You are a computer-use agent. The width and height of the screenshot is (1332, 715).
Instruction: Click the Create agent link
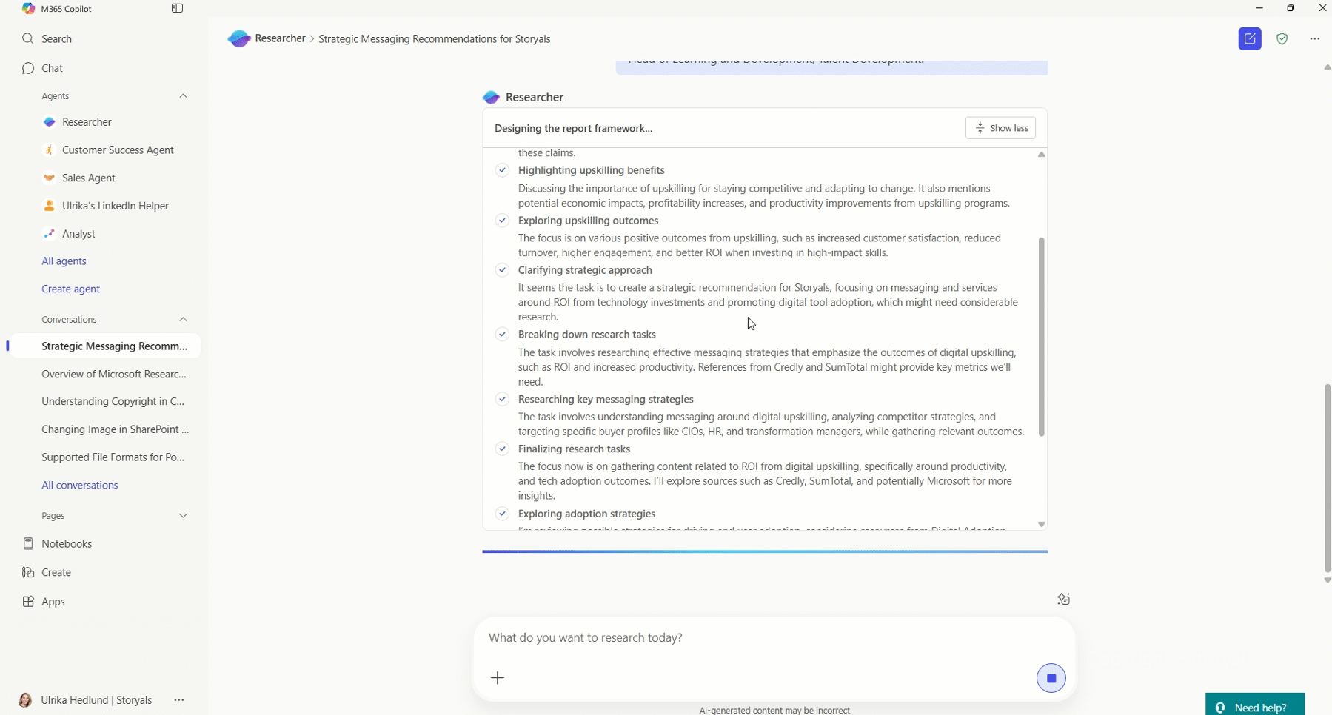(70, 289)
